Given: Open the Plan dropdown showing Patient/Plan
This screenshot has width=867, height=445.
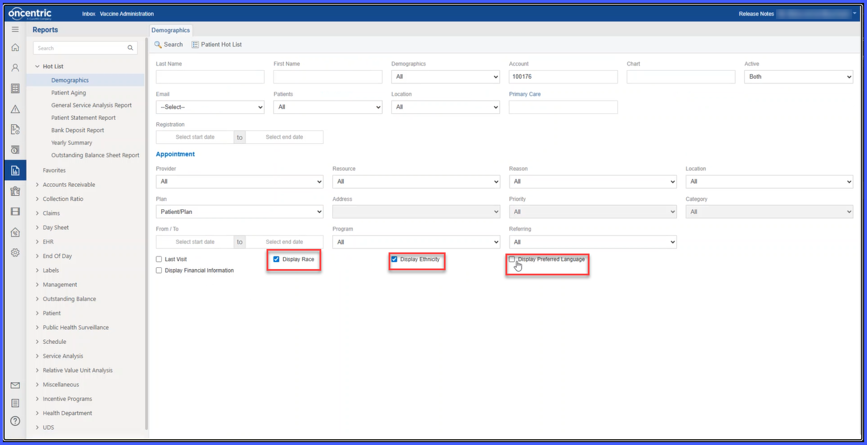Looking at the screenshot, I should coord(239,212).
